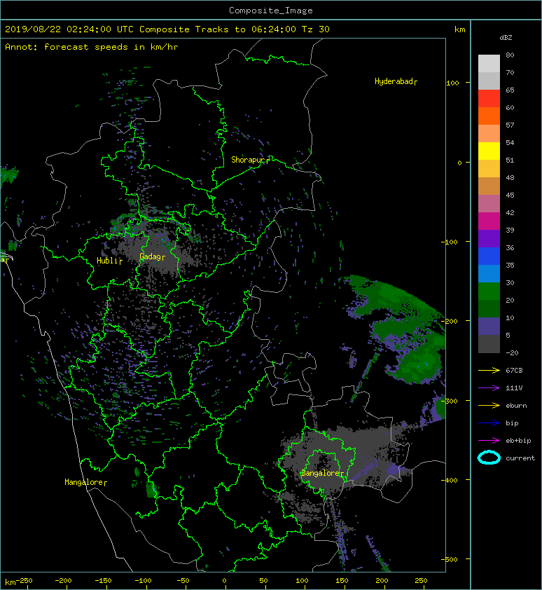The image size is (542, 590).
Task: Click dBZ scale value 35
Action: point(510,265)
